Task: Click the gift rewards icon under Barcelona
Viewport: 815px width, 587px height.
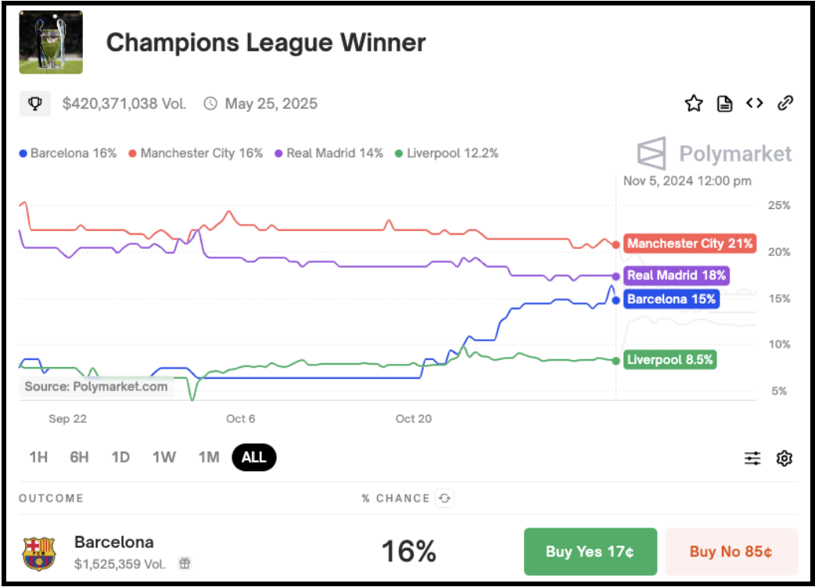Action: pos(185,563)
